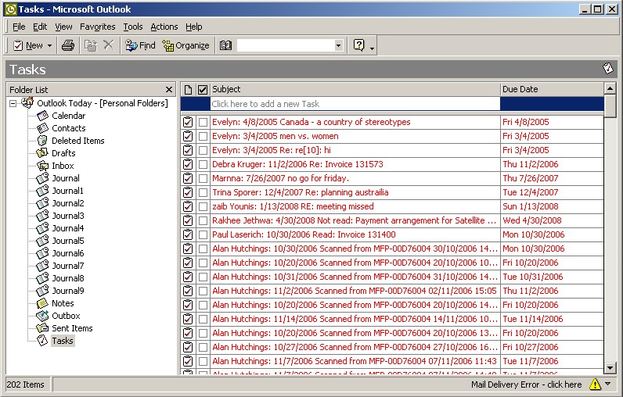Click the Mail Delivery Error warning icon

(595, 384)
